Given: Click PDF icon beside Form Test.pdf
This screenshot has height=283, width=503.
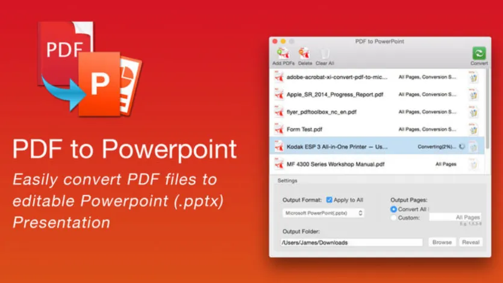Looking at the screenshot, I should 279,129.
